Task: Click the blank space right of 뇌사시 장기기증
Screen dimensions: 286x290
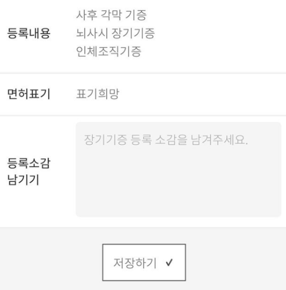Action: click(x=220, y=33)
